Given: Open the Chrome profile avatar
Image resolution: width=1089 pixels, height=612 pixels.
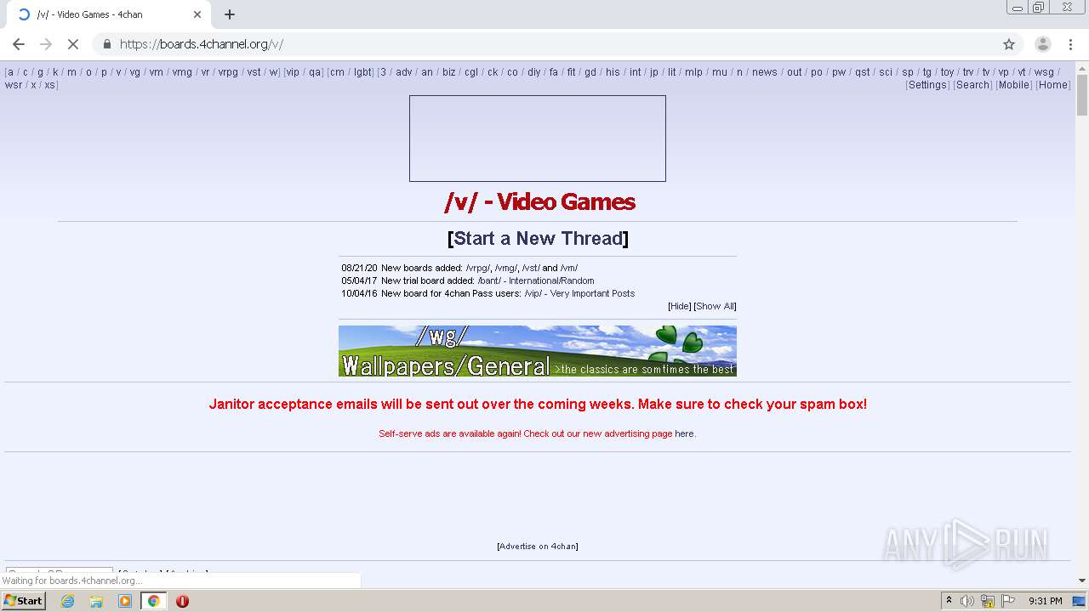Looking at the screenshot, I should pyautogui.click(x=1042, y=44).
